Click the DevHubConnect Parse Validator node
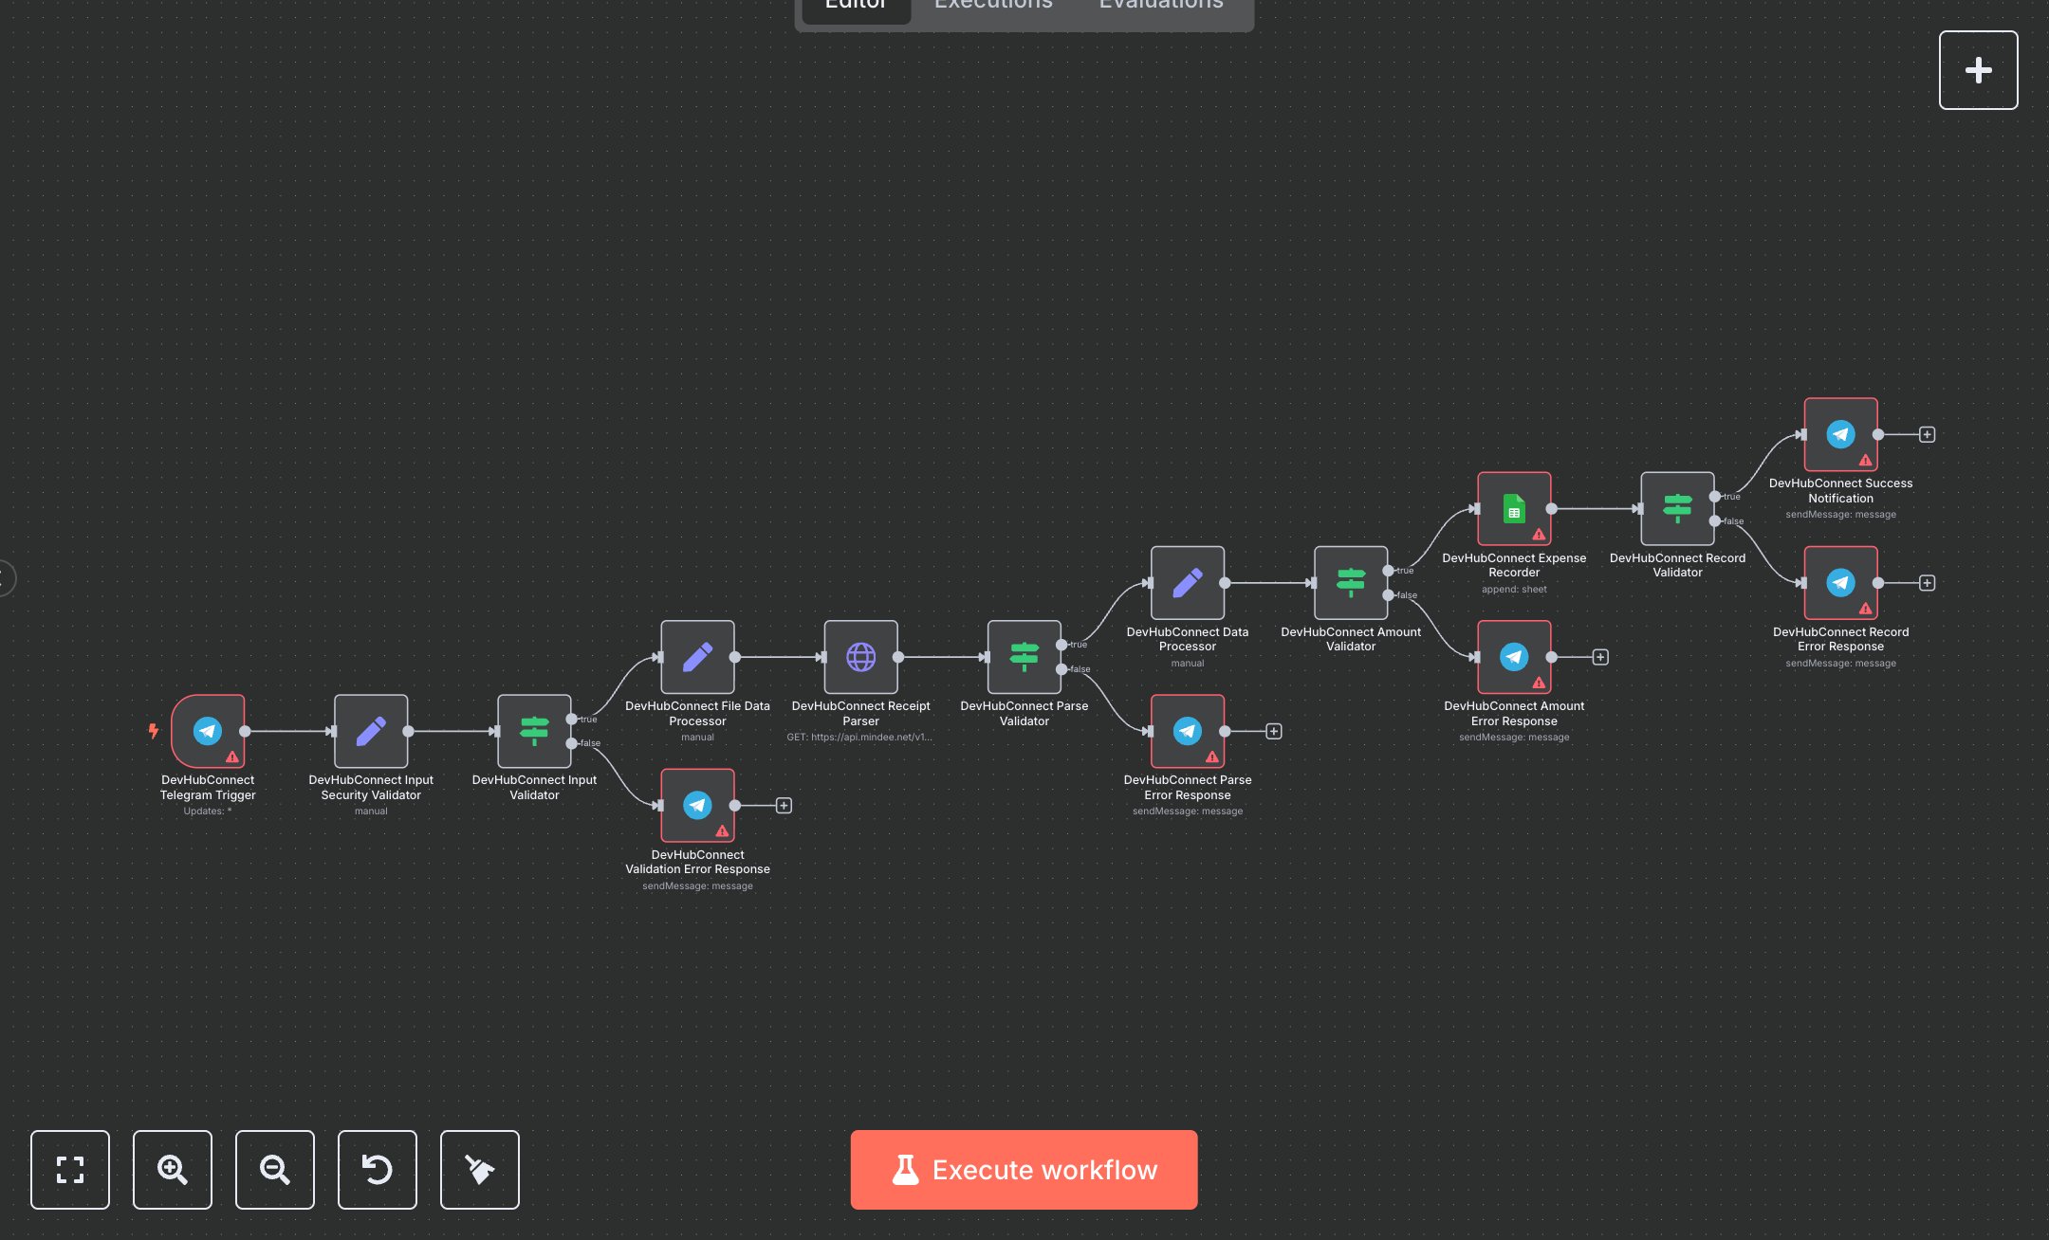The height and width of the screenshot is (1240, 2049). point(1024,657)
